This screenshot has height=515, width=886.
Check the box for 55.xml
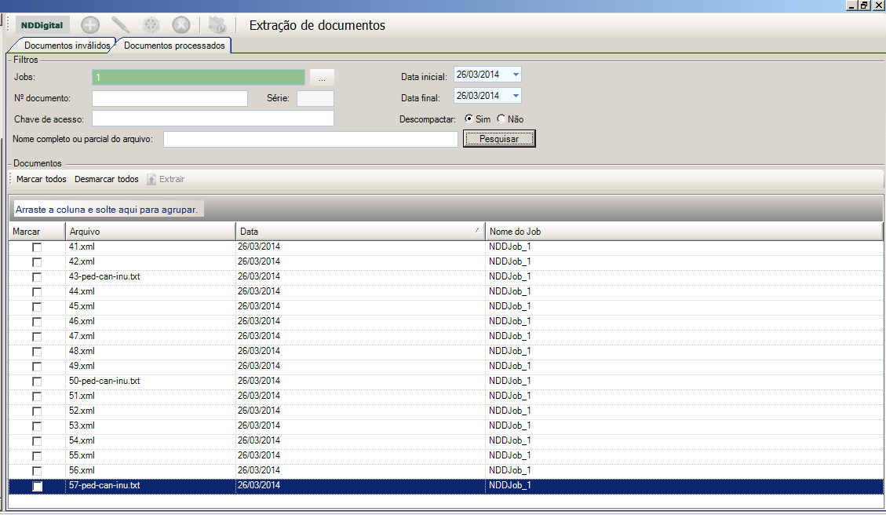(x=37, y=455)
